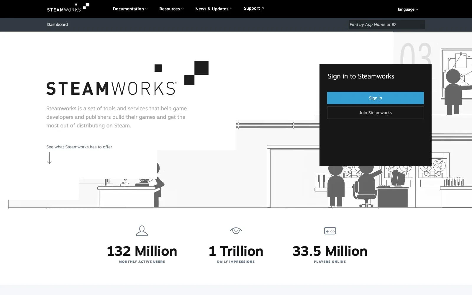
Task: Open the Documentation dropdown menu
Action: click(x=130, y=9)
